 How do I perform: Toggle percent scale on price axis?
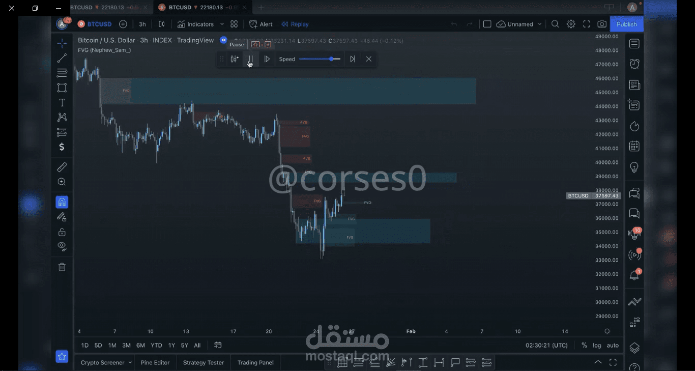click(584, 345)
